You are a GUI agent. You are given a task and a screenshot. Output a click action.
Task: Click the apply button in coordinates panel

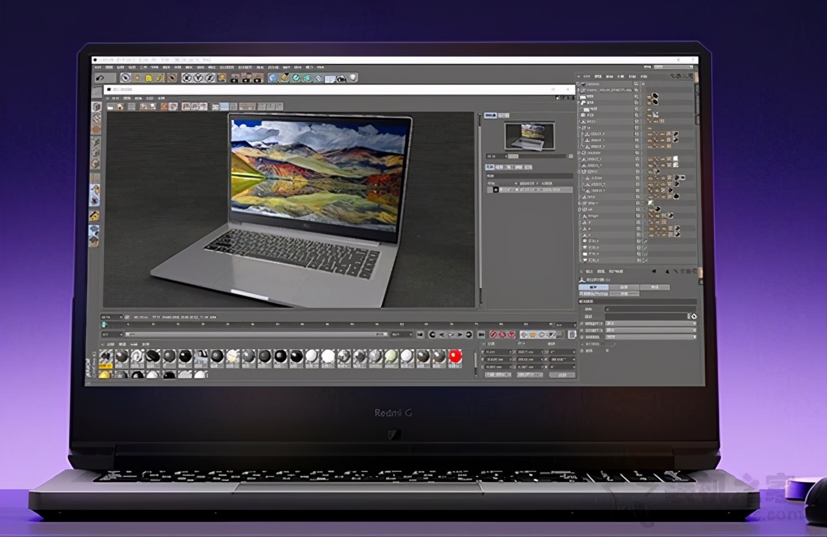pyautogui.click(x=562, y=375)
